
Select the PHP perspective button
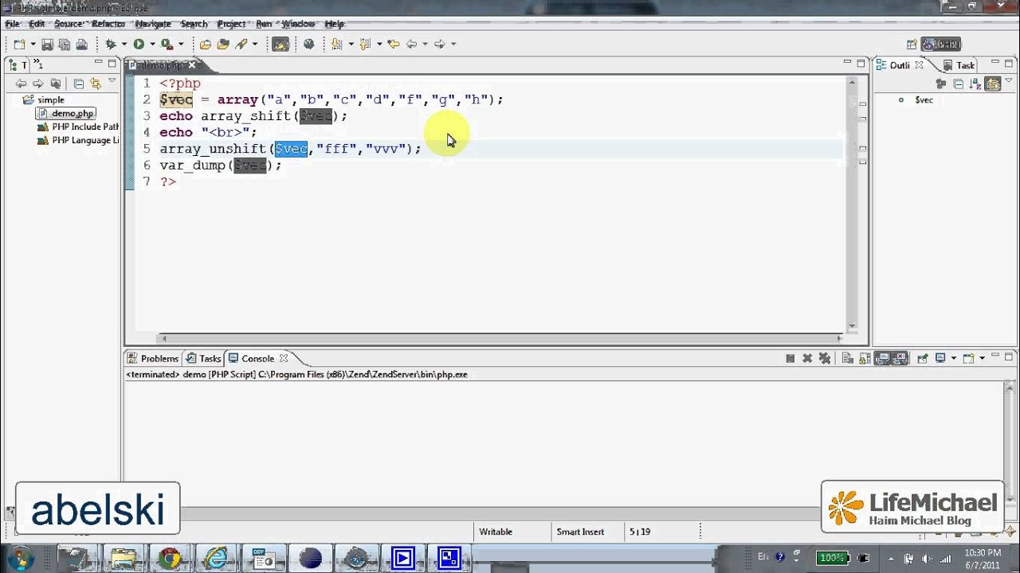(940, 45)
